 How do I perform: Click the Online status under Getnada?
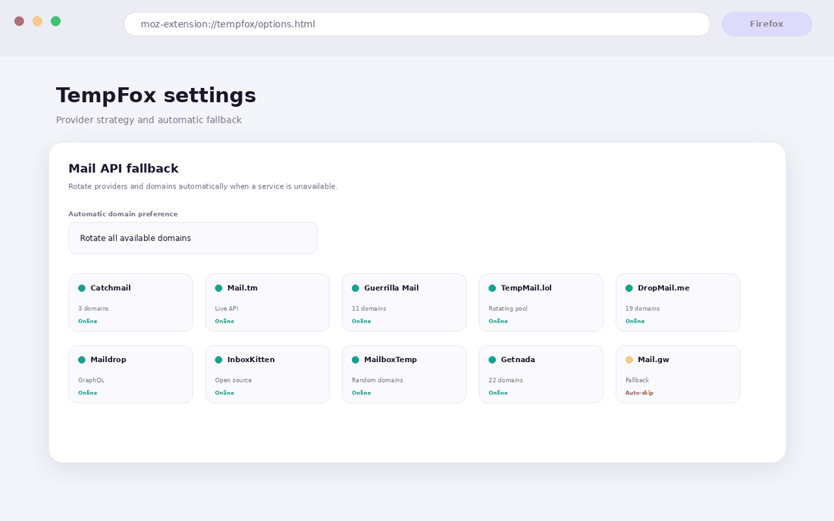[498, 393]
